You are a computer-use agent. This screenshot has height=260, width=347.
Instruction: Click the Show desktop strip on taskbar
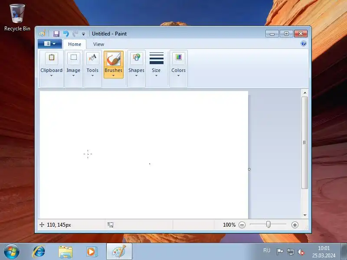344,252
